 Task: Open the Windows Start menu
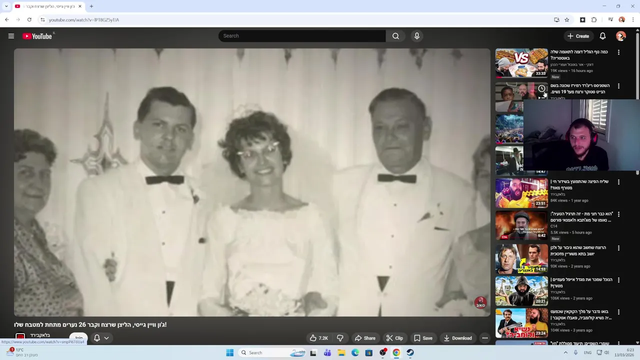tap(229, 352)
